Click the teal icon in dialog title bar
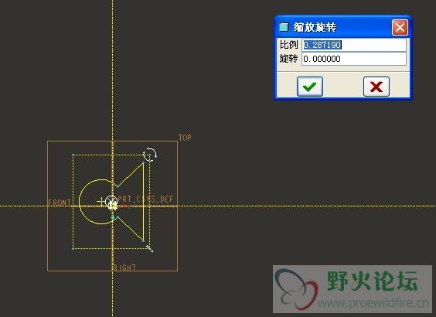The height and width of the screenshot is (317, 436). [284, 27]
